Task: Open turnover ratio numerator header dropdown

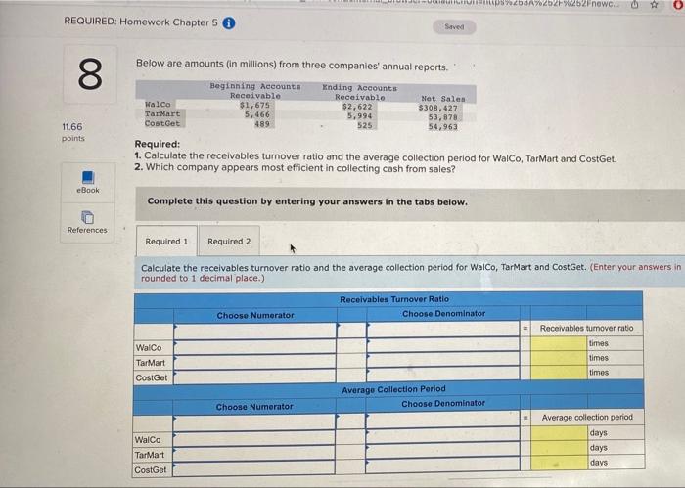Action: (x=255, y=331)
